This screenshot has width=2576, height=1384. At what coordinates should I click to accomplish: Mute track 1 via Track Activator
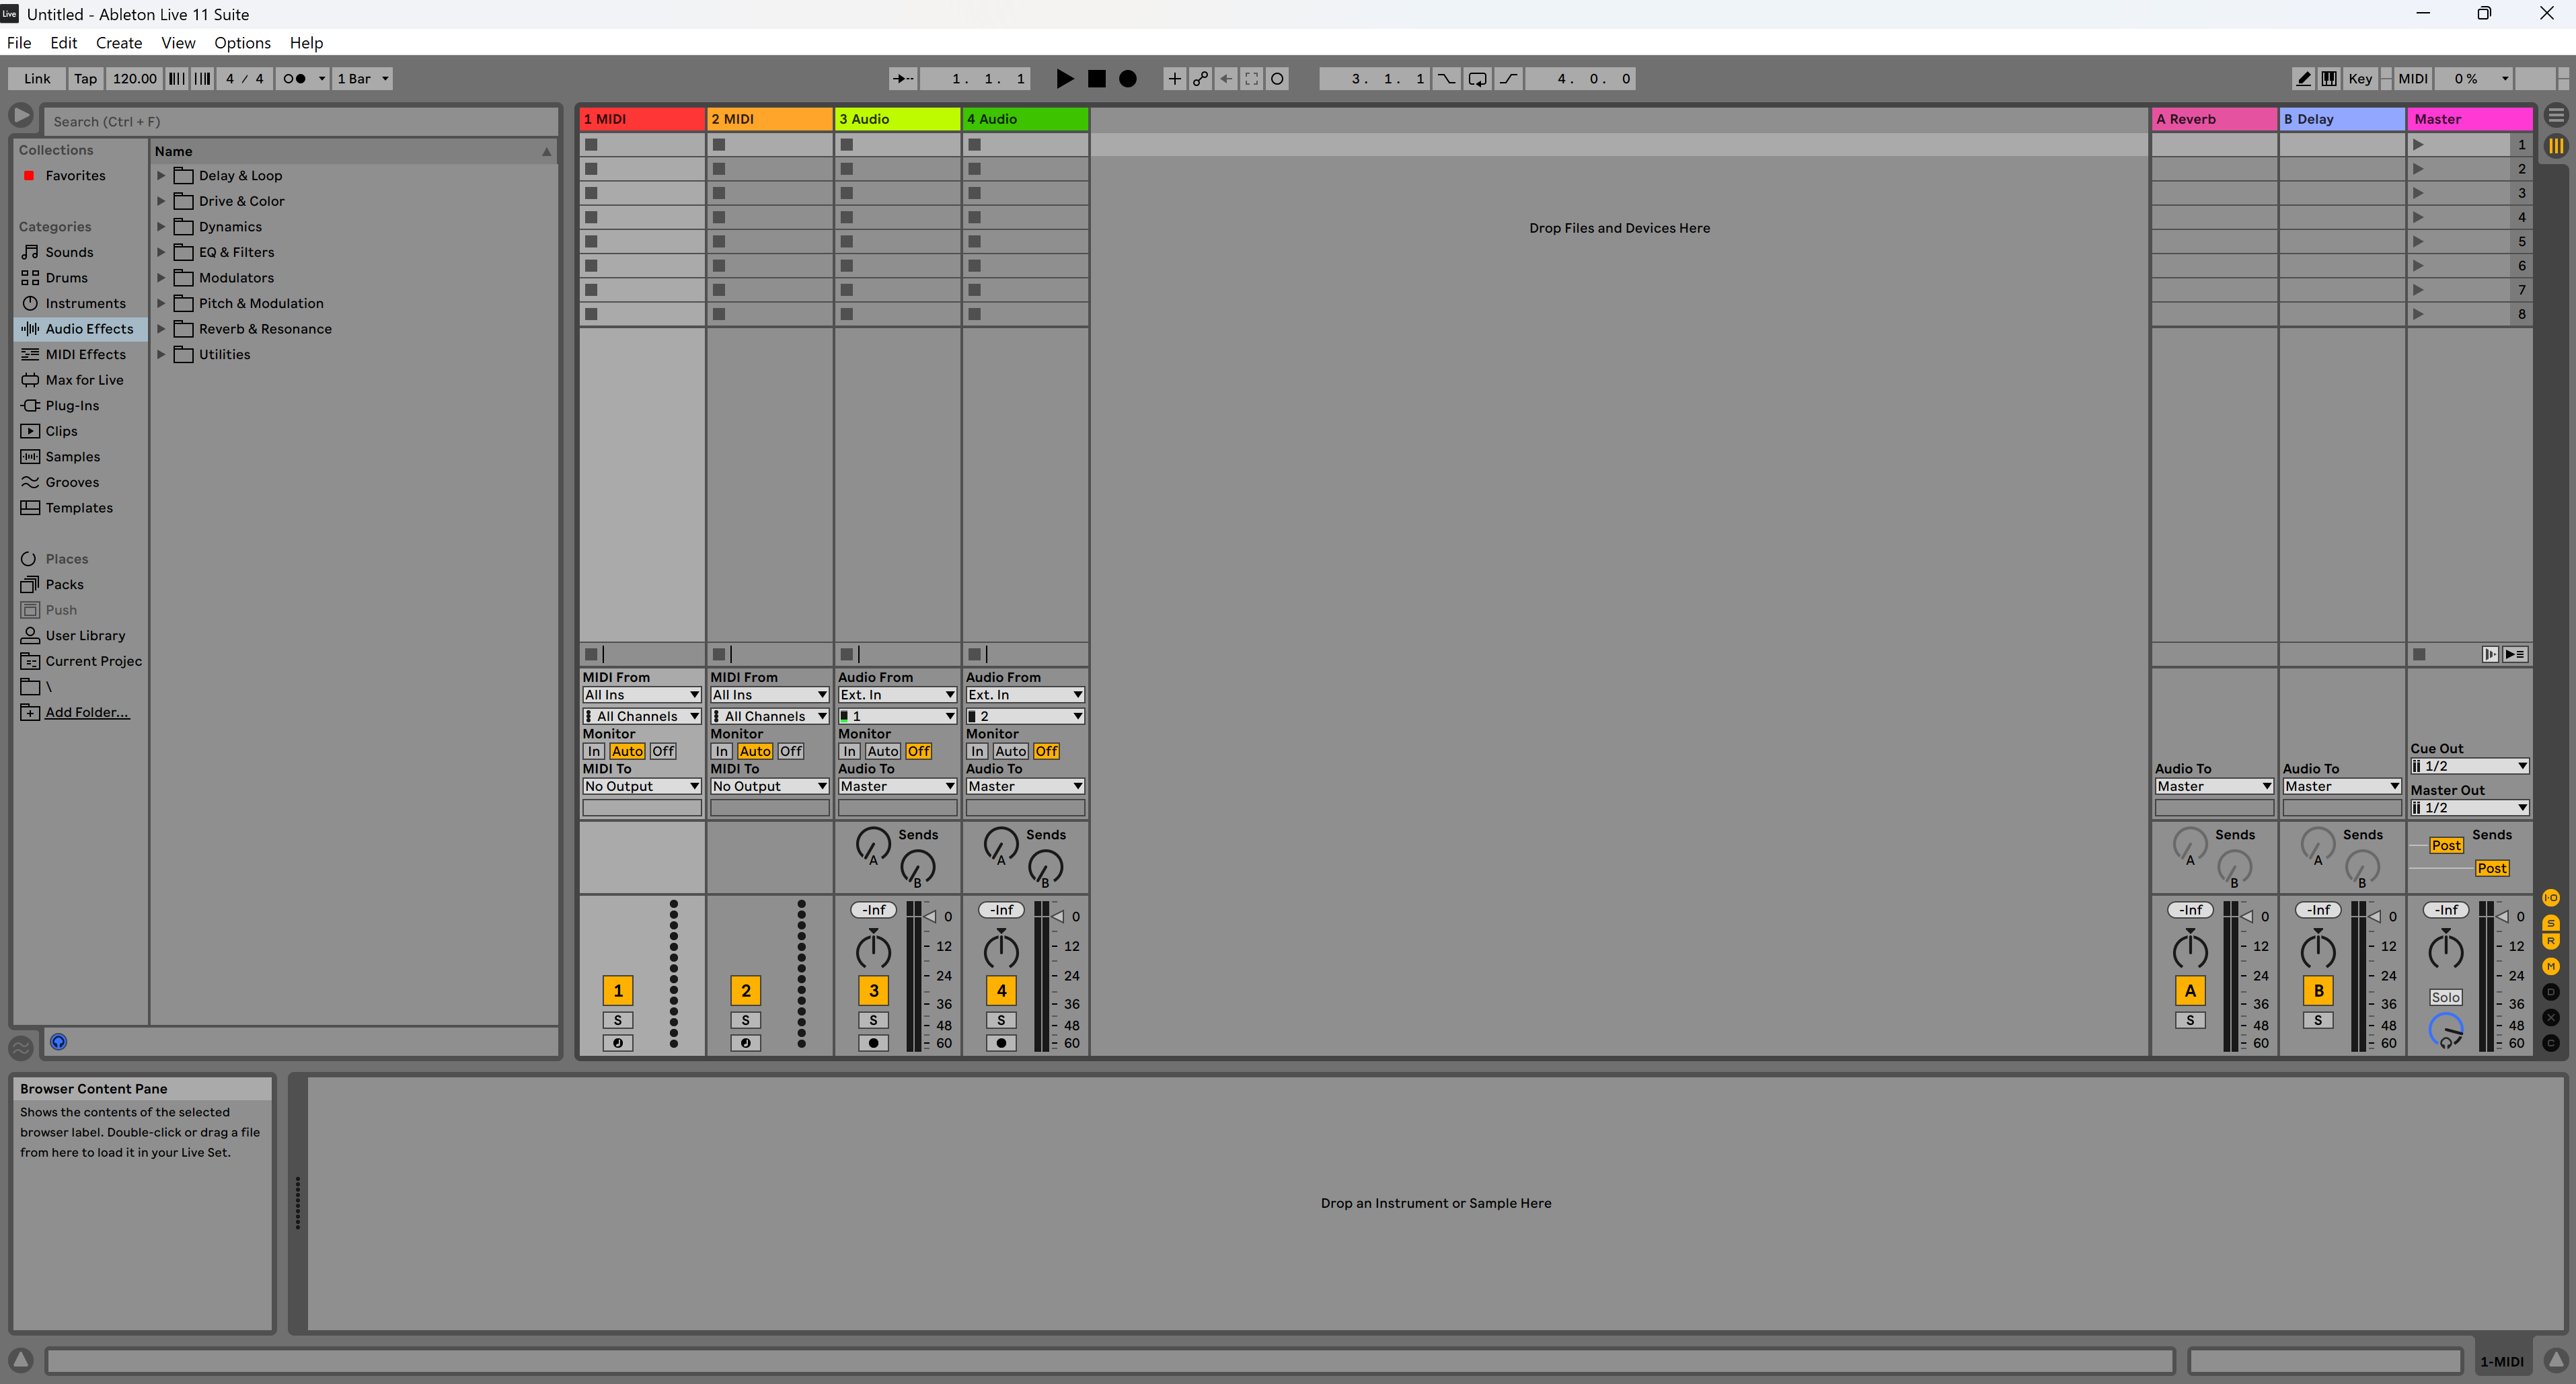pos(618,990)
